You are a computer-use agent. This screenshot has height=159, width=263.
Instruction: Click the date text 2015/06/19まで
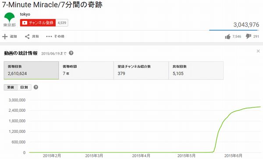coord(53,53)
